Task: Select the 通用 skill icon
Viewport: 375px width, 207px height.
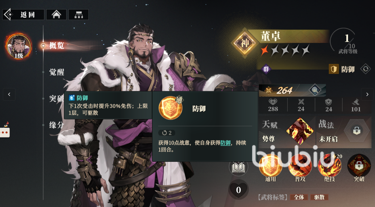Action: coord(270,165)
